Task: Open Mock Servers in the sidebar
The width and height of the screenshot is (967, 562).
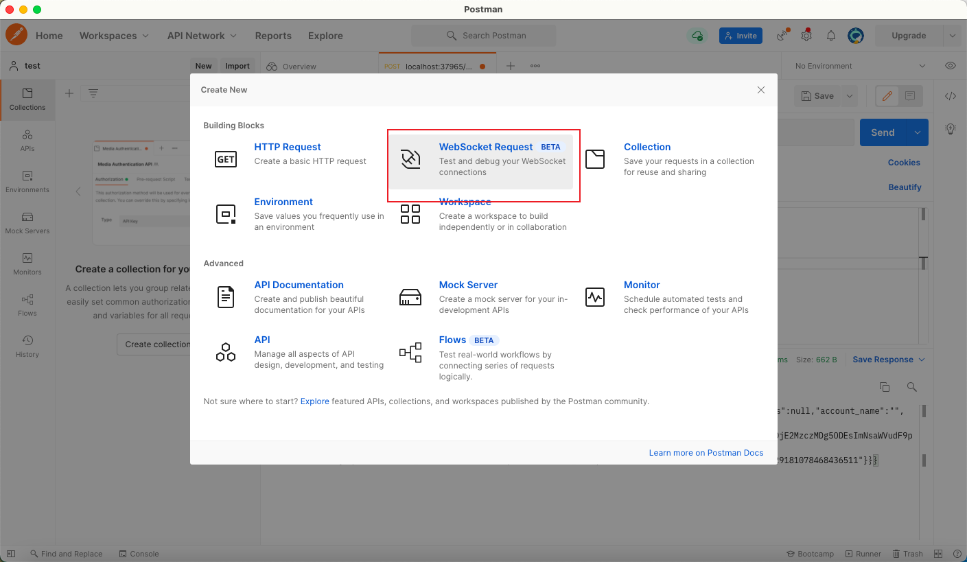Action: pyautogui.click(x=27, y=223)
